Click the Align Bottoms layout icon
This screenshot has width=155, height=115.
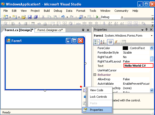[x=45, y=24]
